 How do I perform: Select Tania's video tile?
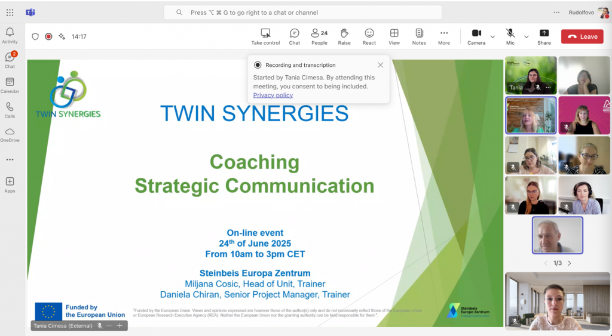pos(531,75)
